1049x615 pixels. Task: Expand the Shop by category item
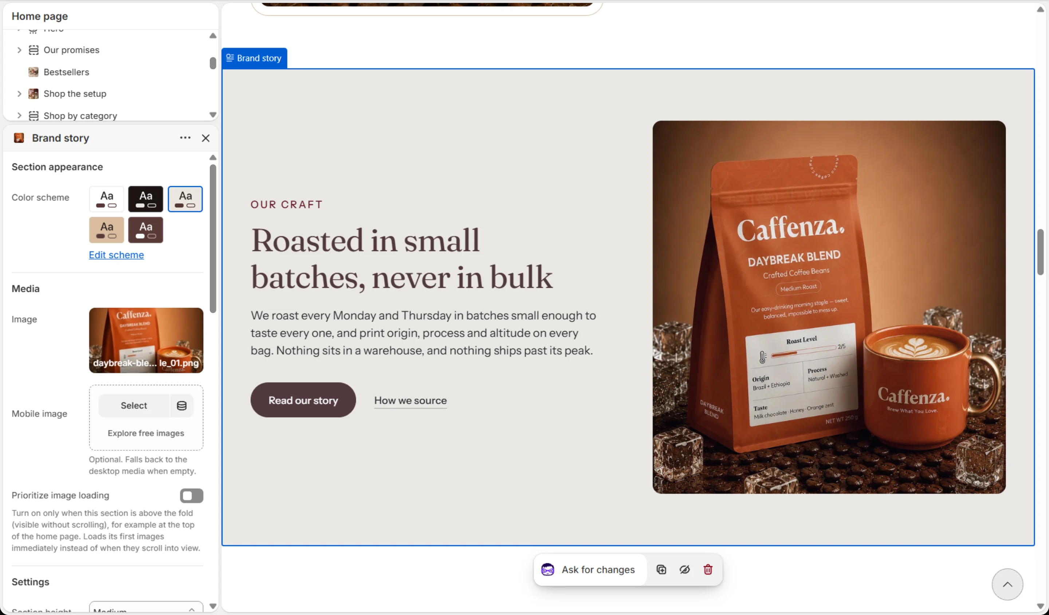[x=19, y=116]
